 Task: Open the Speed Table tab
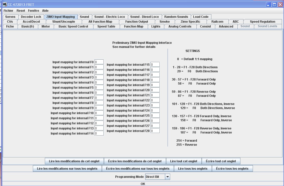tap(106, 26)
